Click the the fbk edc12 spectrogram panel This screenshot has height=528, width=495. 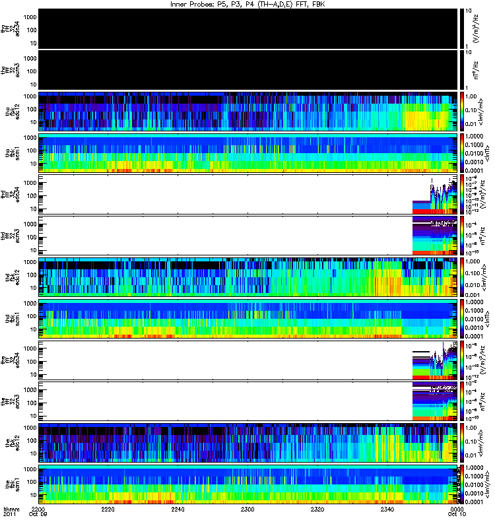248,442
